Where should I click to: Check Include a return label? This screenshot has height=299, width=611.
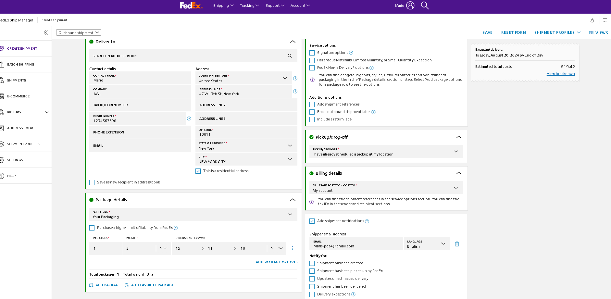[312, 119]
